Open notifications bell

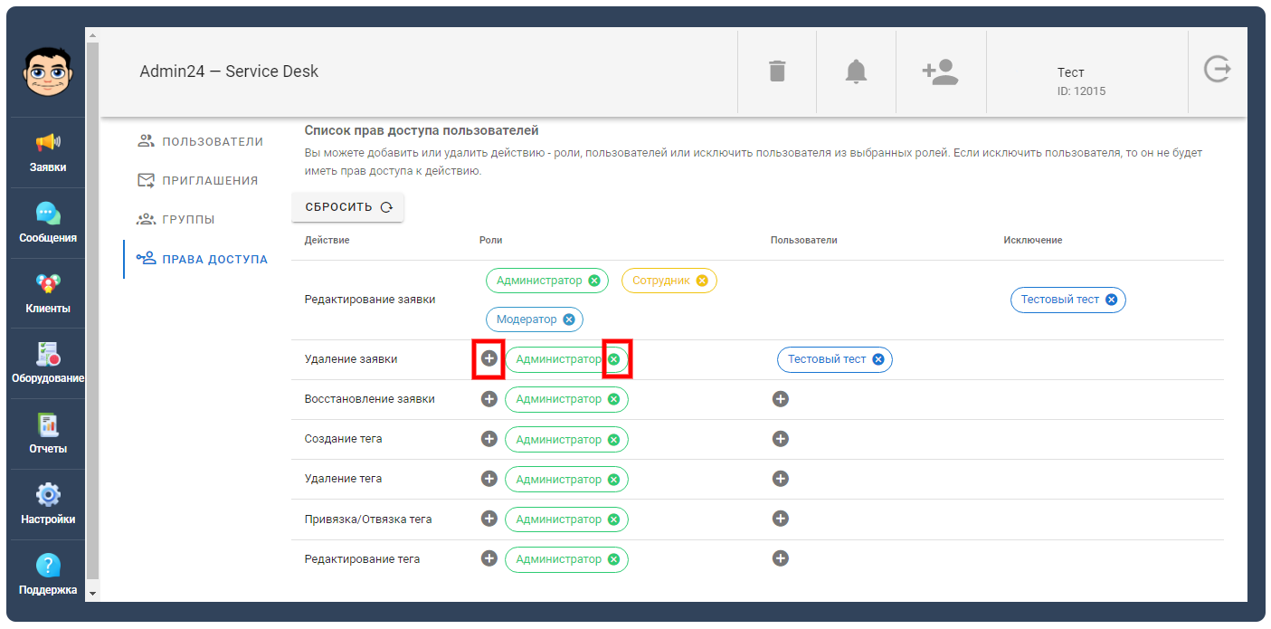856,71
